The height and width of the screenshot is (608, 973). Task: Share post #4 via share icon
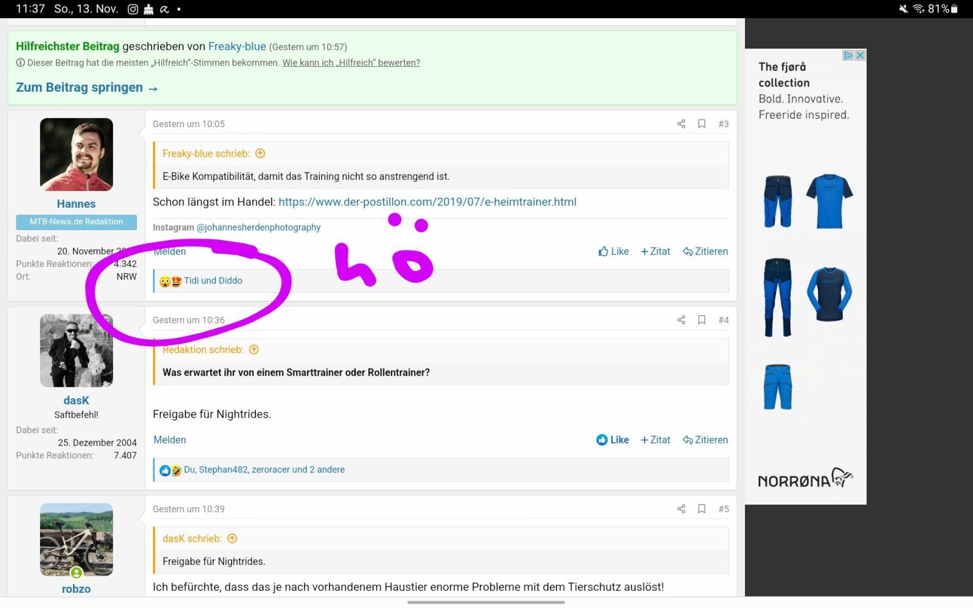tap(681, 320)
